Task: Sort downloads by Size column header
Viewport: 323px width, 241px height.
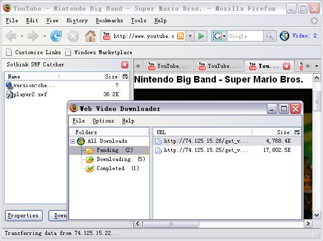Action: [x=271, y=132]
